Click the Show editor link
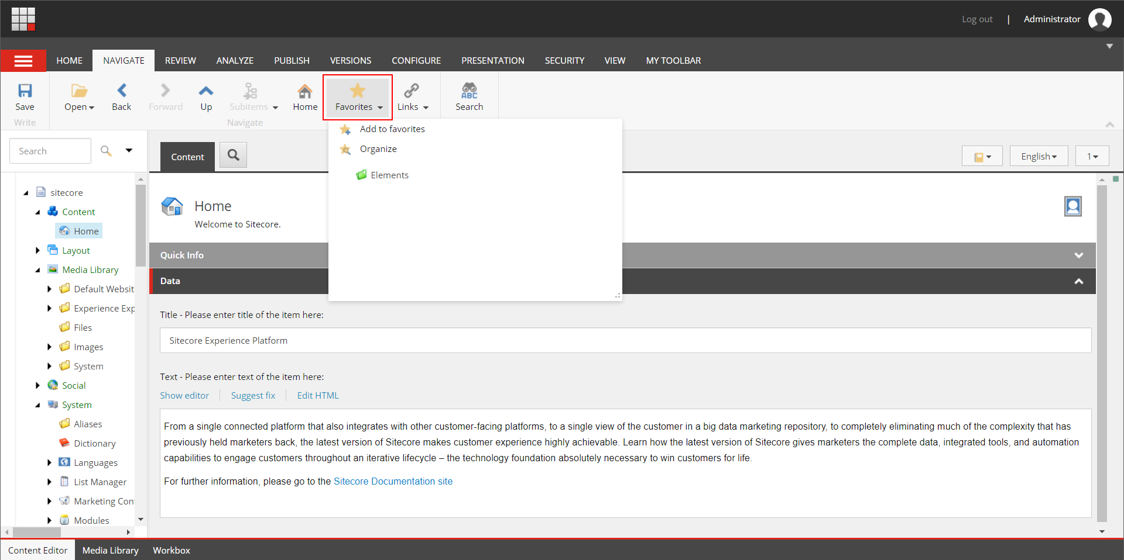 184,396
